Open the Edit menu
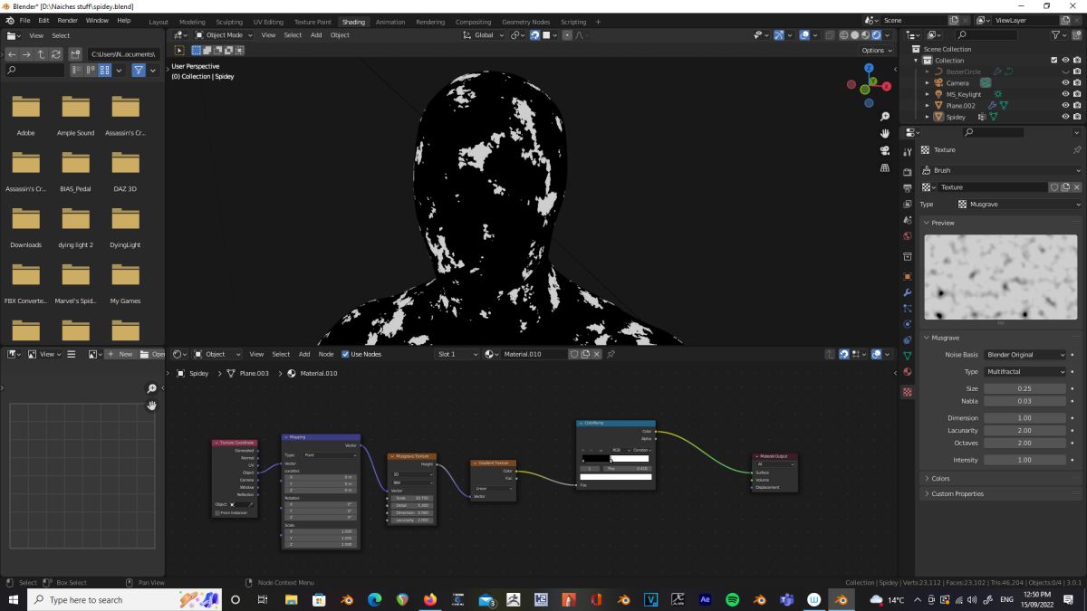 click(43, 20)
